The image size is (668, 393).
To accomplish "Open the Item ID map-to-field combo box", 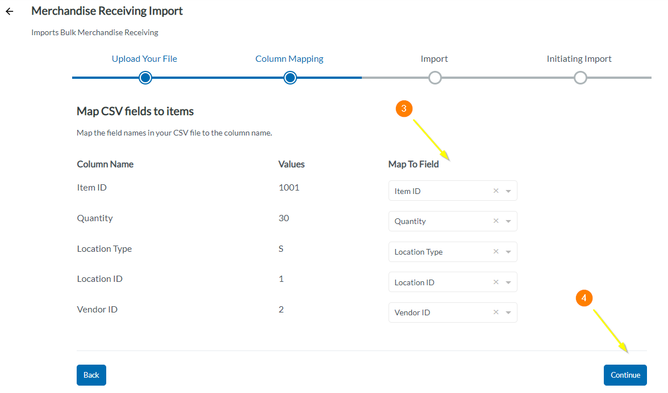I will 453,191.
